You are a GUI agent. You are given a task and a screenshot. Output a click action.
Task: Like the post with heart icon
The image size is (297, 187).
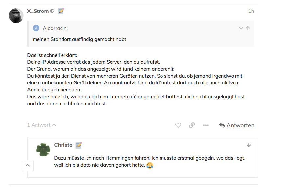coord(178,125)
